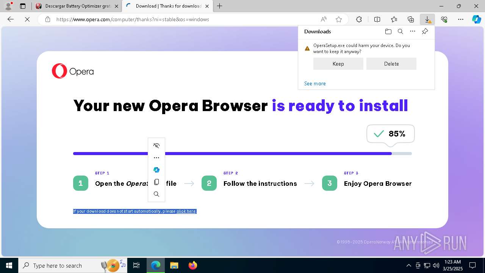Click taskbar search box

(x=73, y=265)
